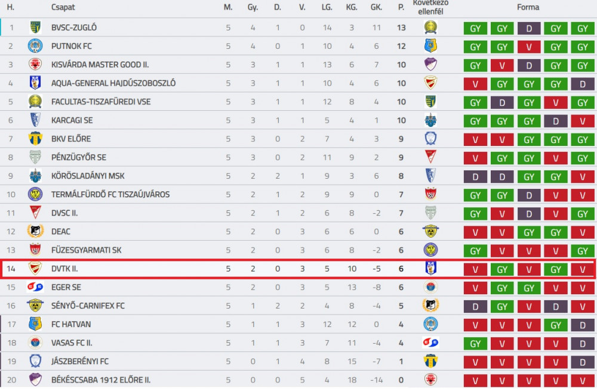
Task: Click the BKV Előre team badge
Action: 35,139
